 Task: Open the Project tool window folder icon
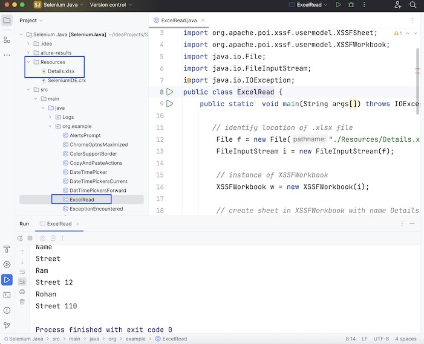pyautogui.click(x=7, y=21)
